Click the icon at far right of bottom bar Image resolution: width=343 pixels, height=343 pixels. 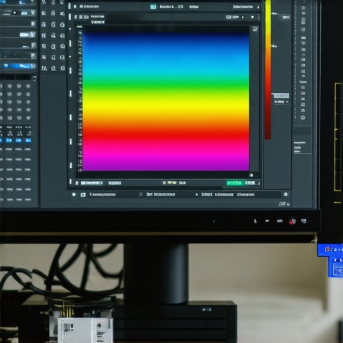pos(285,194)
